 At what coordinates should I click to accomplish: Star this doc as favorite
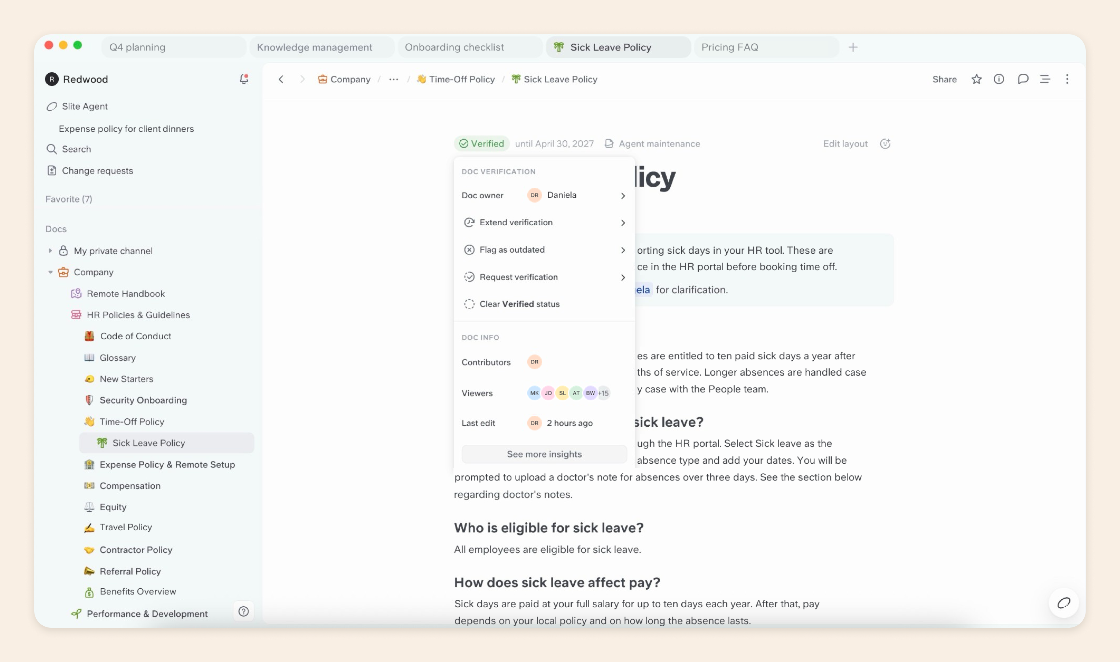(x=976, y=79)
